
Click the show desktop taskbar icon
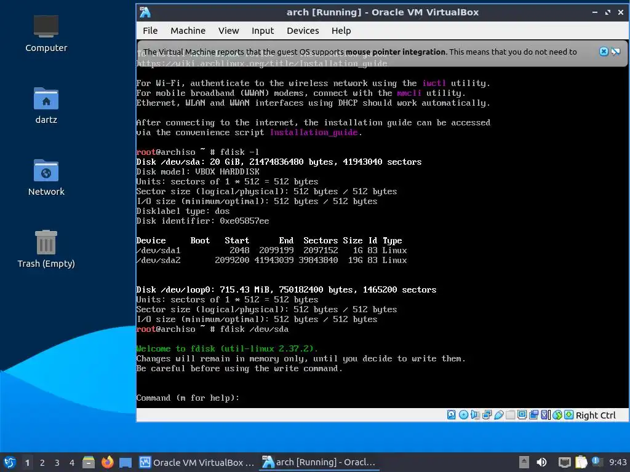tap(126, 463)
